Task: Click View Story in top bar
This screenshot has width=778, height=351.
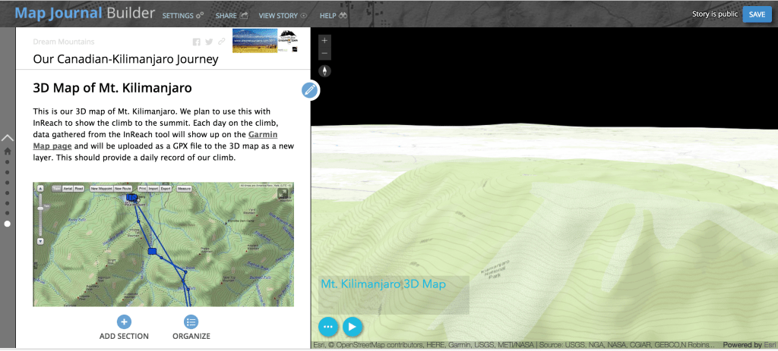Action: 283,15
